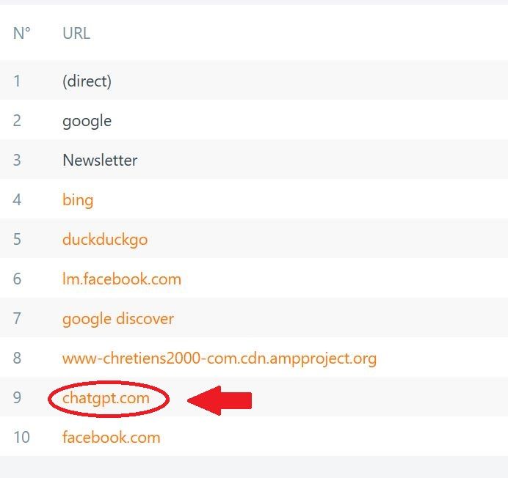
Task: Click the URL column header
Action: [x=76, y=33]
